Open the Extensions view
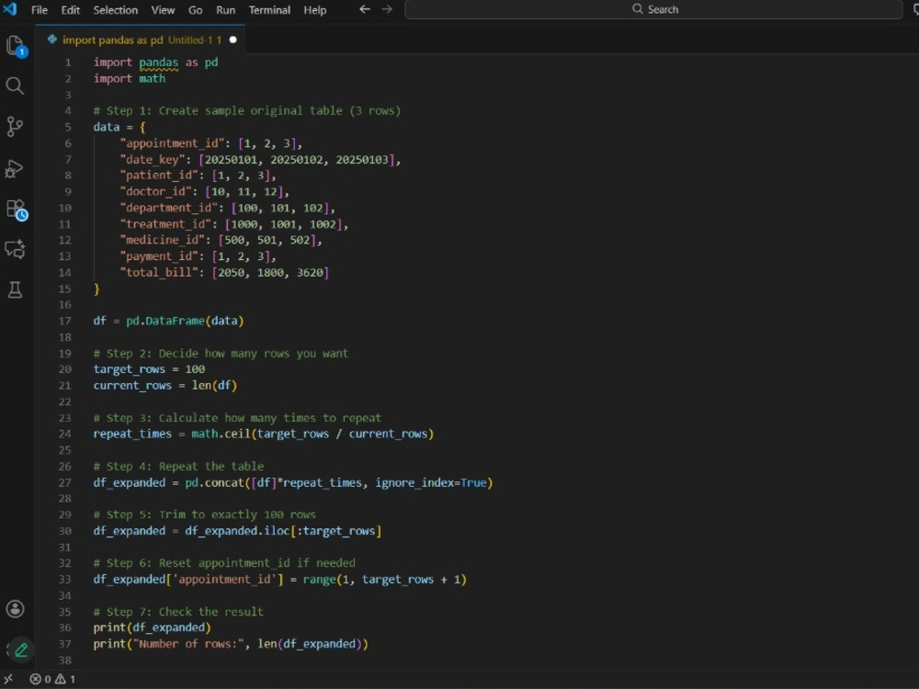This screenshot has width=919, height=689. point(16,209)
